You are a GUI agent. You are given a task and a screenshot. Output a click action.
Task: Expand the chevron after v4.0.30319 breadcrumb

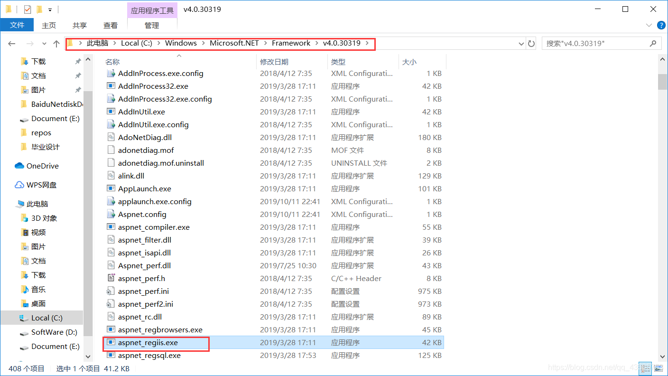pyautogui.click(x=366, y=43)
